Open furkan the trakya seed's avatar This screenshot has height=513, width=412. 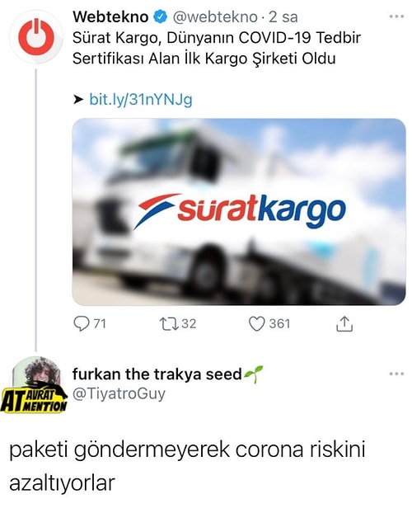(x=36, y=376)
